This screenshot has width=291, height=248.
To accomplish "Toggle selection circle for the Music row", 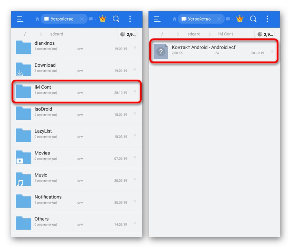I will [x=135, y=179].
